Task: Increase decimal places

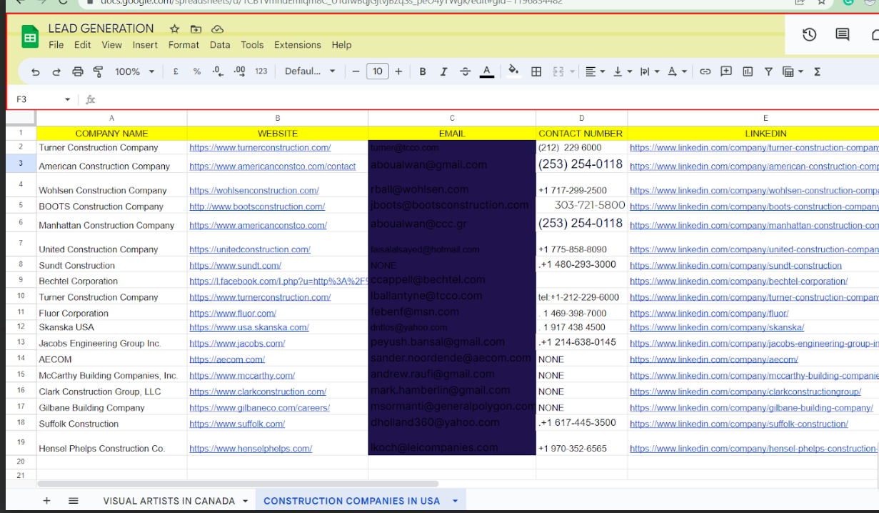Action: [240, 71]
